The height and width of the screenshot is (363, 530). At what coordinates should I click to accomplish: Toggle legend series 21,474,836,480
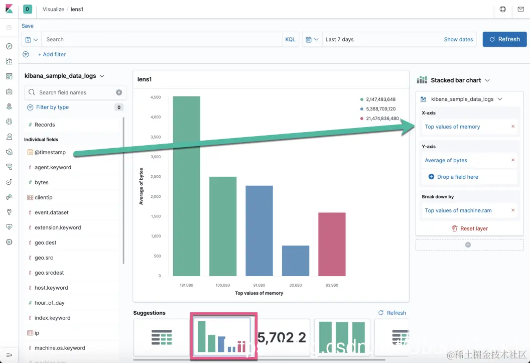click(379, 118)
